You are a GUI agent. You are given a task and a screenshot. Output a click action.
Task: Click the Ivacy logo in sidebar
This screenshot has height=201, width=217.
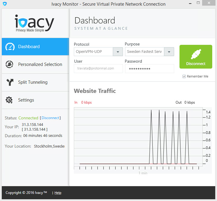(x=34, y=23)
